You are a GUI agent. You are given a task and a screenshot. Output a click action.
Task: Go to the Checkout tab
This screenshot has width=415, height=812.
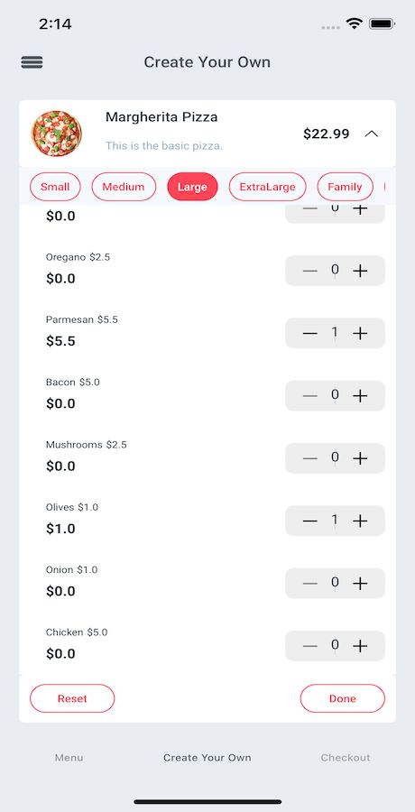coord(346,758)
